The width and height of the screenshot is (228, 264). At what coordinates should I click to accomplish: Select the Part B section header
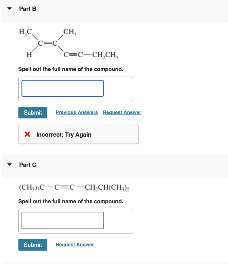[x=27, y=9]
